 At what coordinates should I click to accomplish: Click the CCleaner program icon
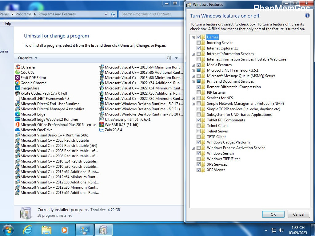pyautogui.click(x=18, y=67)
